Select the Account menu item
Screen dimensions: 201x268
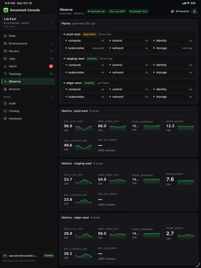pyautogui.click(x=28, y=89)
